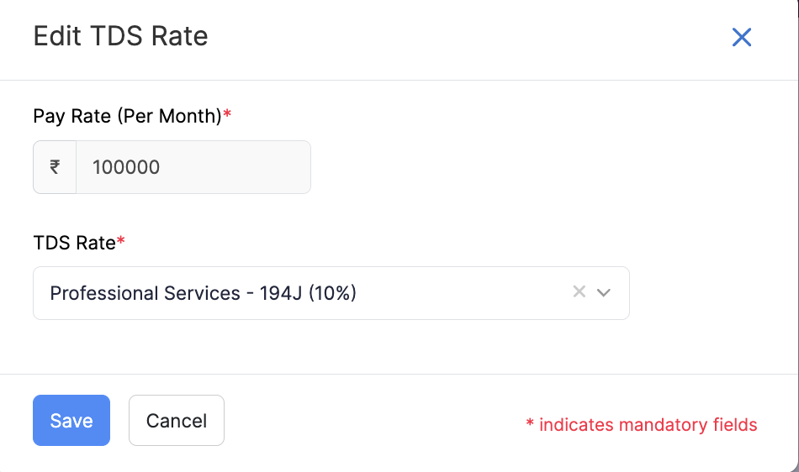Click the 100000 value in Pay Rate
799x472 pixels.
click(126, 167)
